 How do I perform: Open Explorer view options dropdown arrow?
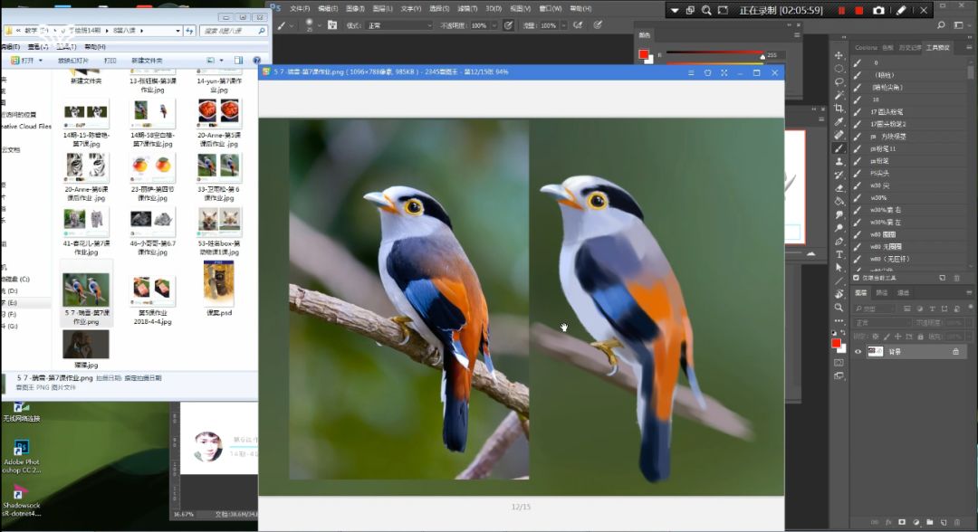(x=222, y=61)
